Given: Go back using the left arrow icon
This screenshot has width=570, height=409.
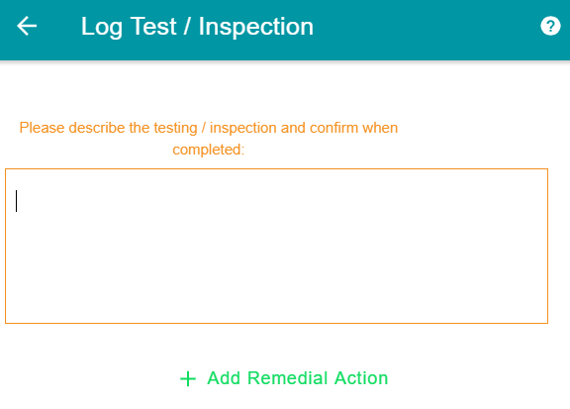Looking at the screenshot, I should click(x=27, y=26).
